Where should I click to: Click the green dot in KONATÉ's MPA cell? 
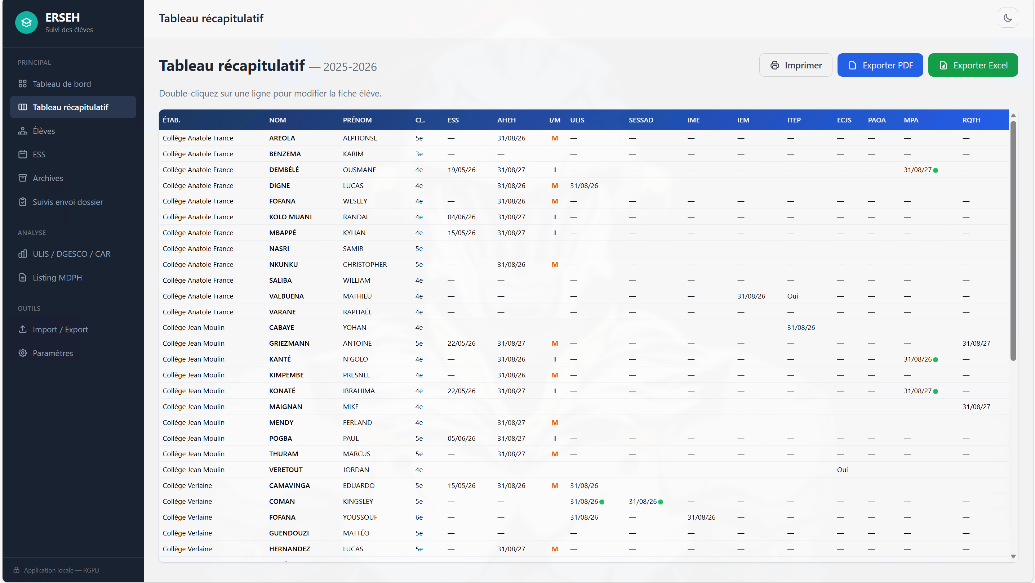[935, 391]
